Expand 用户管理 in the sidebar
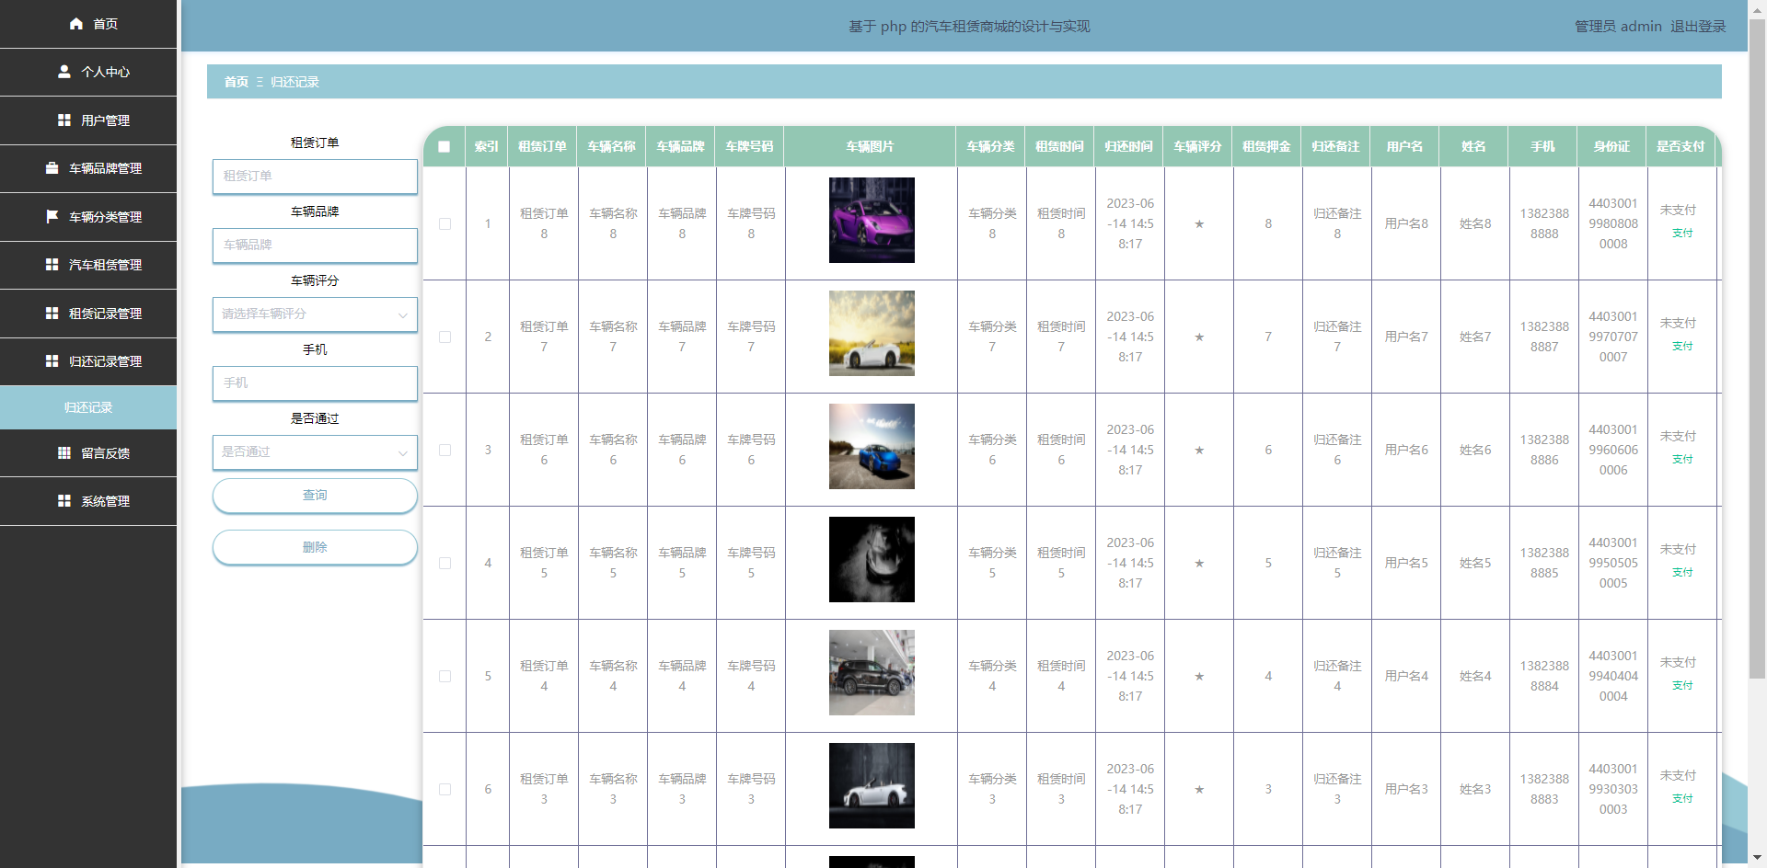The image size is (1767, 868). click(x=88, y=120)
